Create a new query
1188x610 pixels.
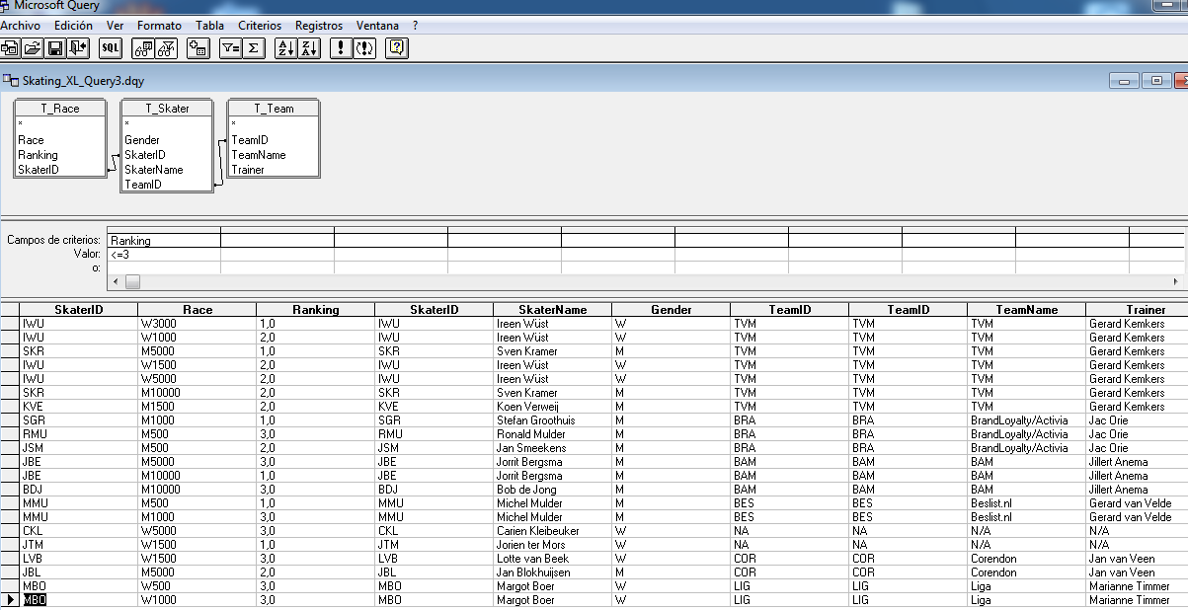pyautogui.click(x=13, y=47)
